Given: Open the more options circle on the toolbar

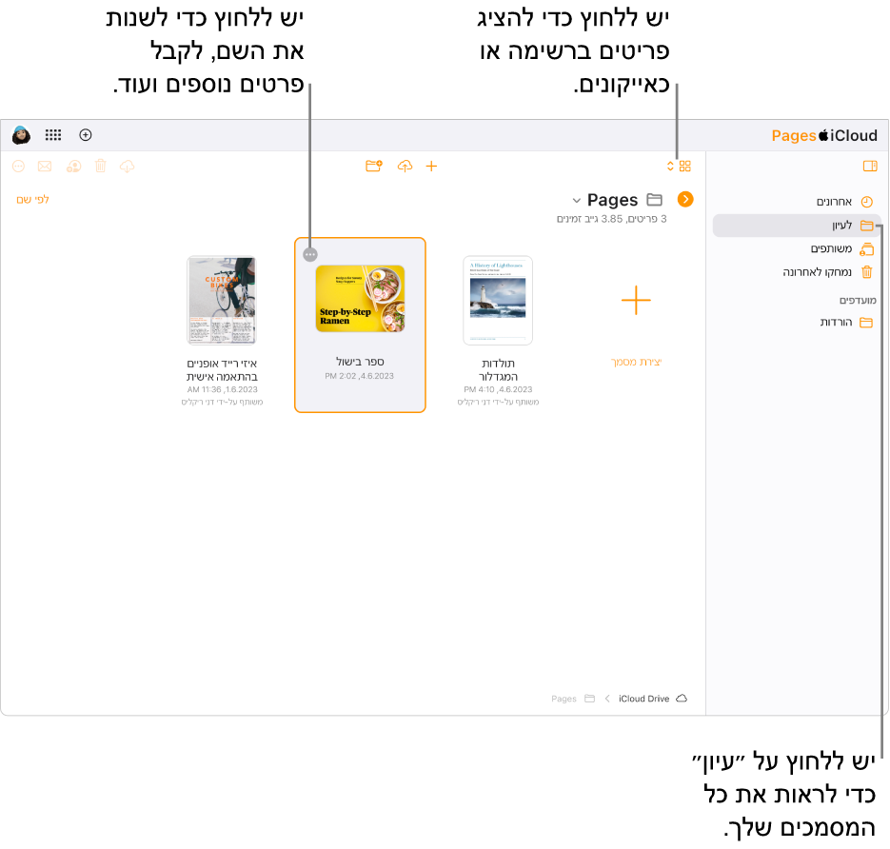Looking at the screenshot, I should (x=17, y=167).
